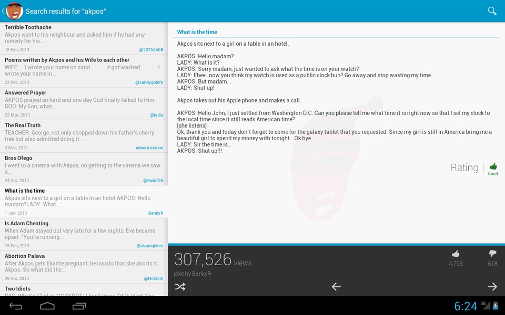
Task: Tap the Android back button
Action: pos(16,306)
